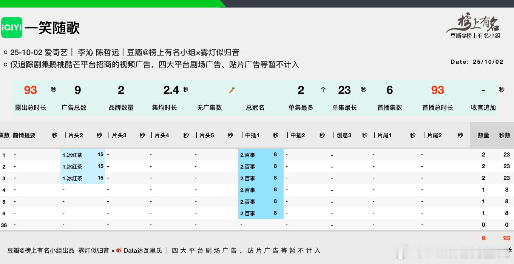The width and height of the screenshot is (514, 264).
Task: Click the 榜上有名 calligraphy logo
Action: pos(473,23)
